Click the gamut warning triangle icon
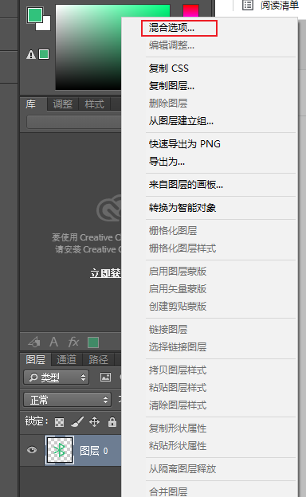 tap(31, 55)
